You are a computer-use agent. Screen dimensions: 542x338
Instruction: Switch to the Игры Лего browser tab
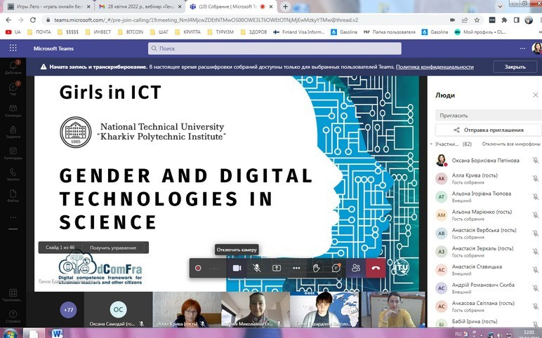[x=49, y=6]
